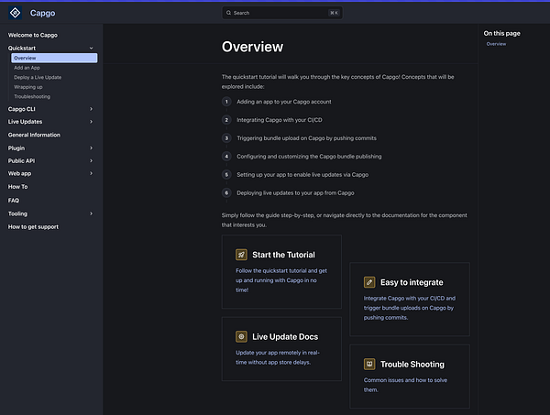Open Welcome to Capgo page
Image resolution: width=550 pixels, height=415 pixels.
point(33,35)
